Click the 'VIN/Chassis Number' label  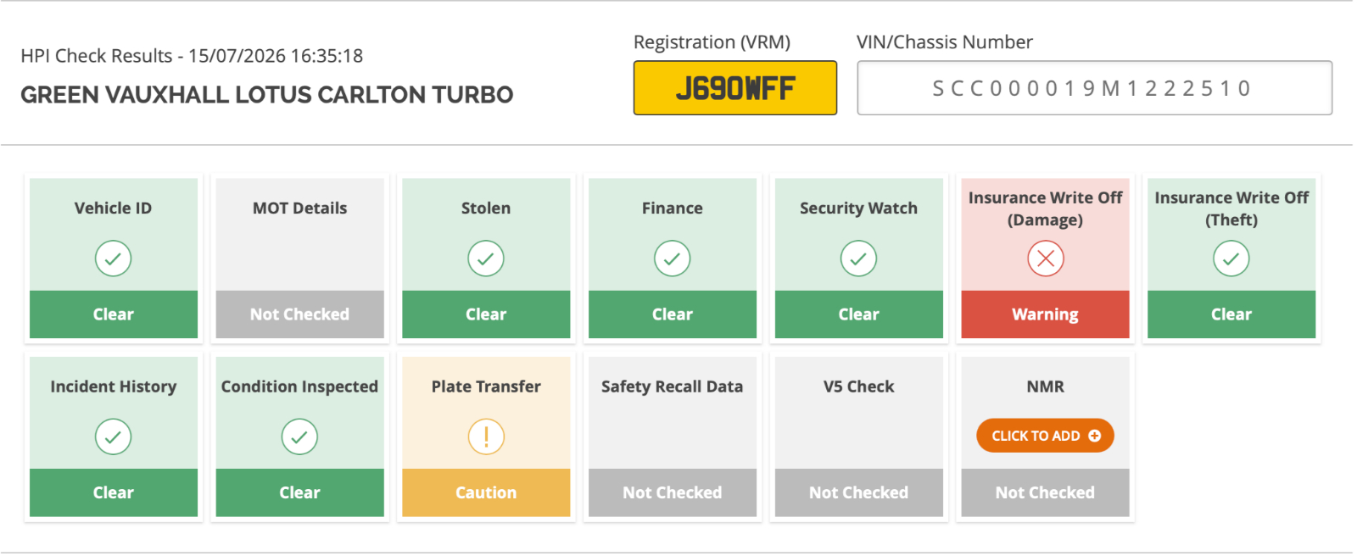click(x=945, y=42)
